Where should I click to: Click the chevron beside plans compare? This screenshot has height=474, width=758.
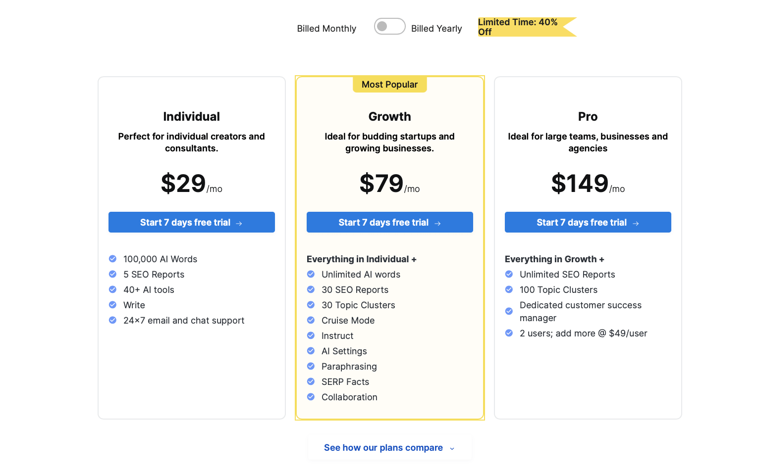coord(452,448)
